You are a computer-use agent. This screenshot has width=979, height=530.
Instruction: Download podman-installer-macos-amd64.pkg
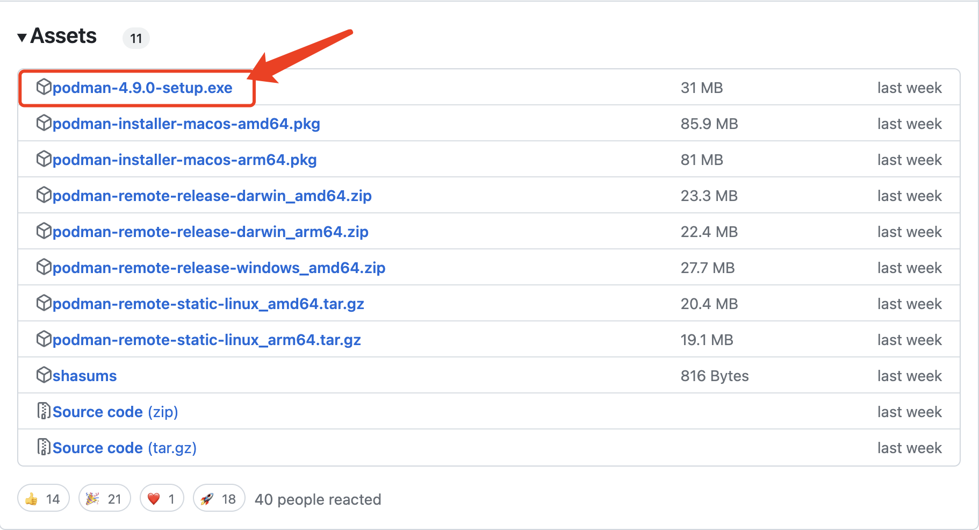coord(186,124)
